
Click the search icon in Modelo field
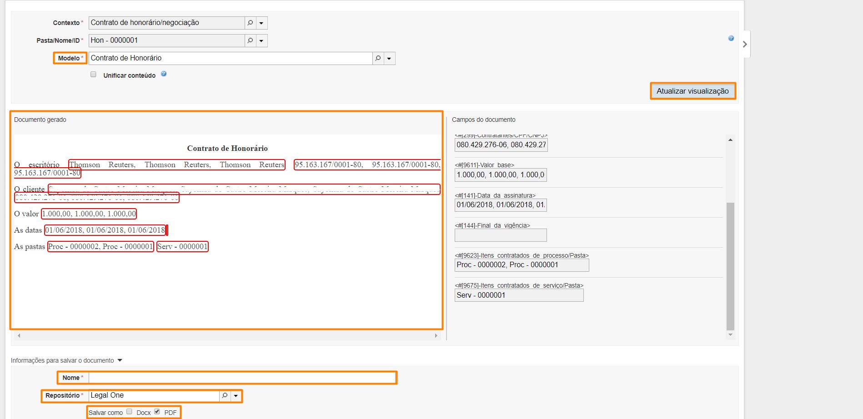[x=378, y=58]
